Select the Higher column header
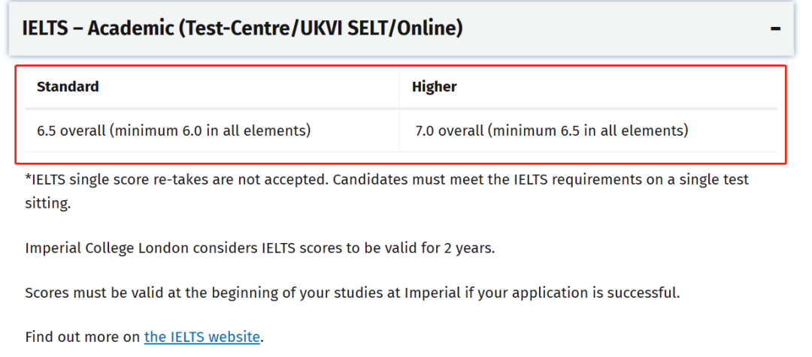 pyautogui.click(x=434, y=87)
